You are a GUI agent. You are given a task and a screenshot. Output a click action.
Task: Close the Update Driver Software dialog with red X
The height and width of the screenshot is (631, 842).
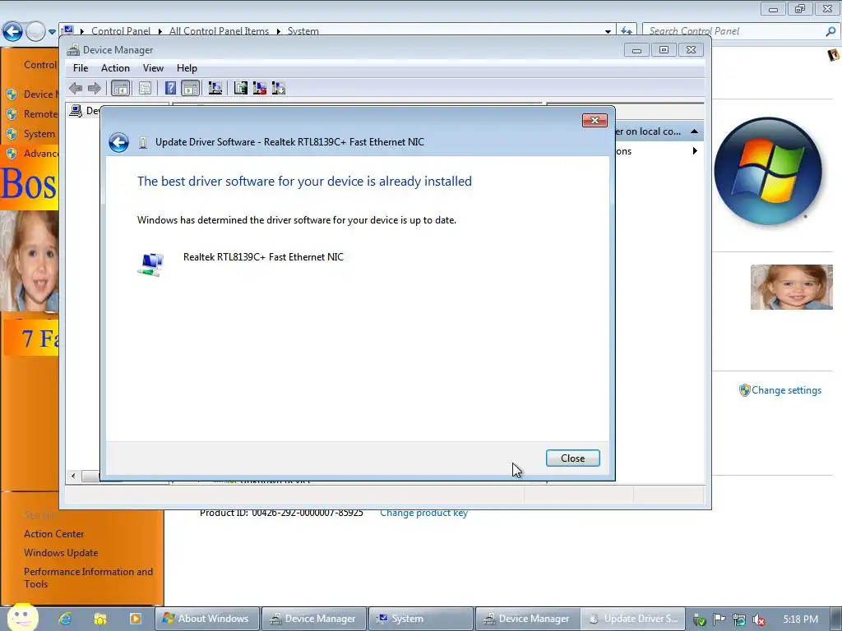click(x=594, y=120)
